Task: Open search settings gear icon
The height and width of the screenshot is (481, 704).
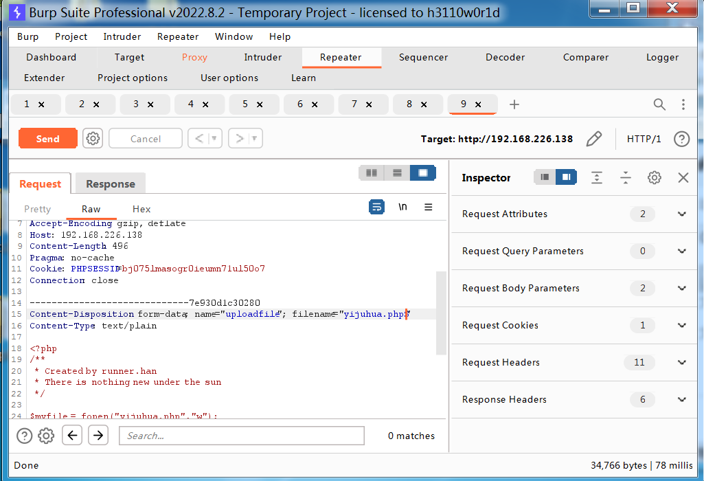Action: point(46,435)
